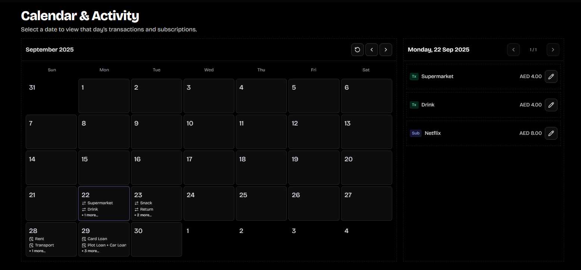Click the 'September 2025' month label
This screenshot has height=270, width=581.
(50, 49)
